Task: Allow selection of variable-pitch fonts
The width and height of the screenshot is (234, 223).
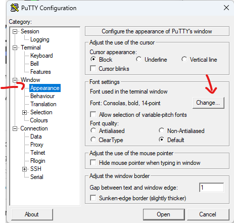Action: point(93,114)
